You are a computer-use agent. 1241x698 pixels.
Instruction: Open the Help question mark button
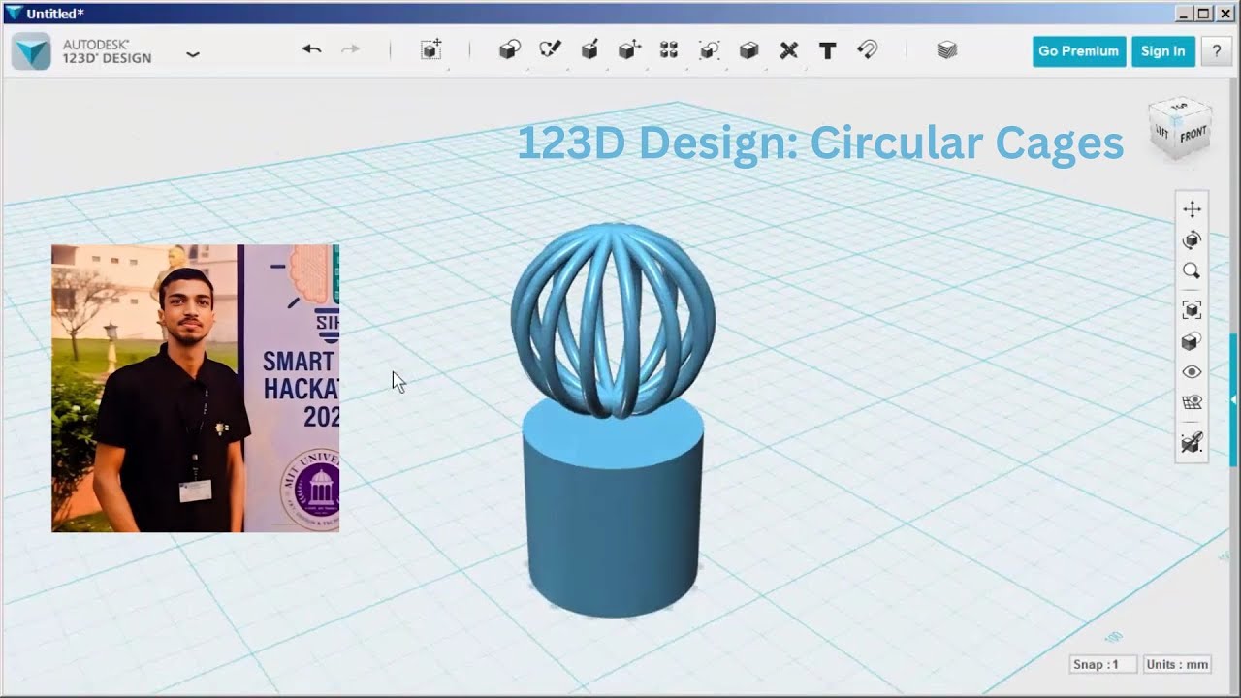click(x=1216, y=51)
